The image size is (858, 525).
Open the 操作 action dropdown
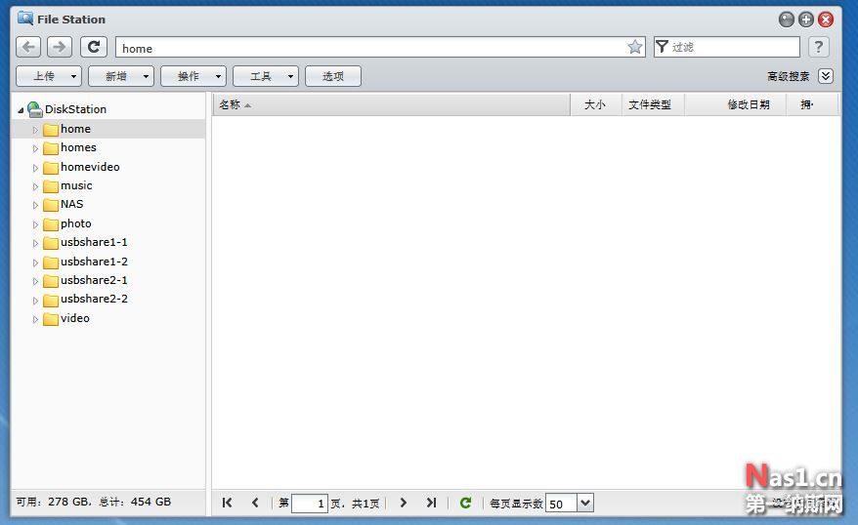coord(193,76)
